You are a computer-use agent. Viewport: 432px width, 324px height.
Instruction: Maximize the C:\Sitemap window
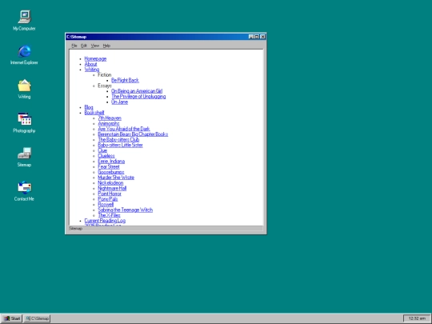[257, 37]
